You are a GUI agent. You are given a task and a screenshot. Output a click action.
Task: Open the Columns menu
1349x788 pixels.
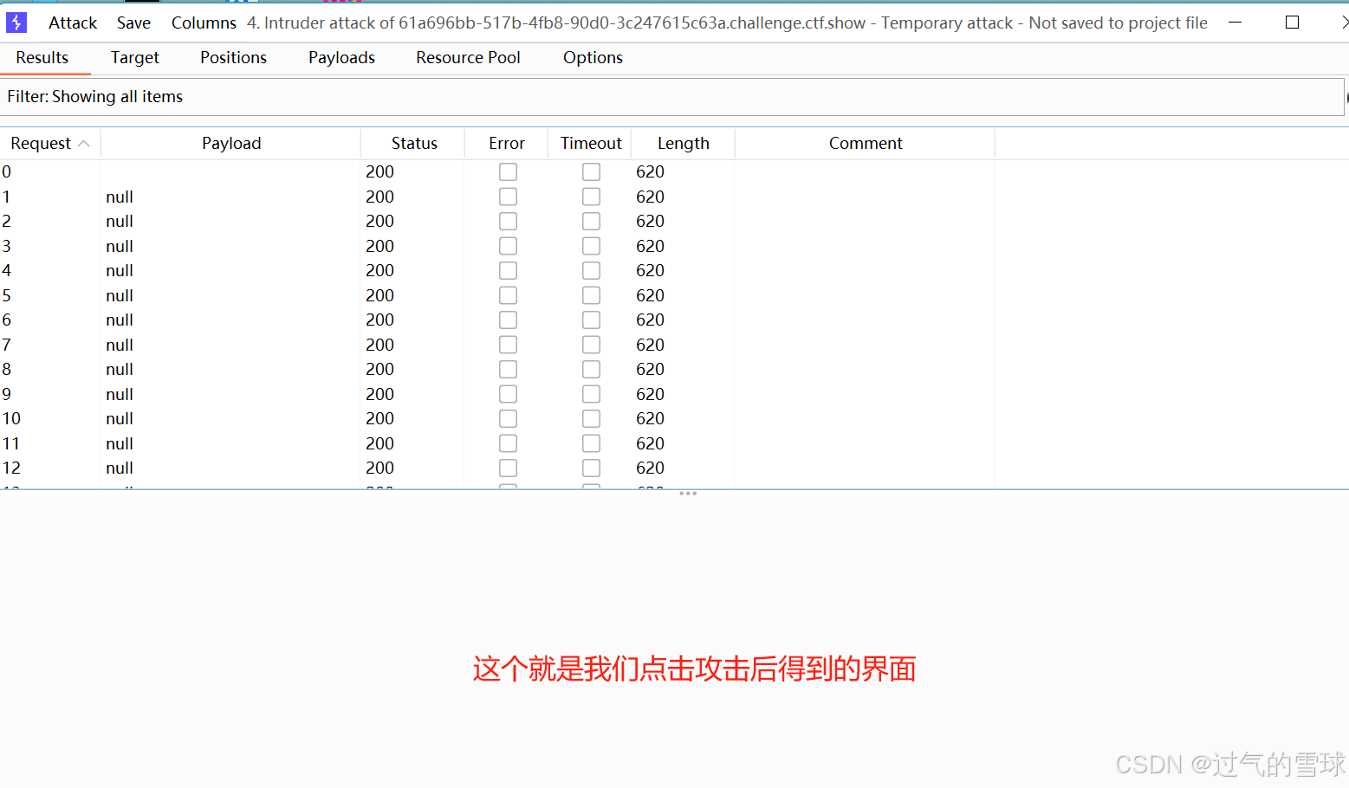(x=203, y=23)
